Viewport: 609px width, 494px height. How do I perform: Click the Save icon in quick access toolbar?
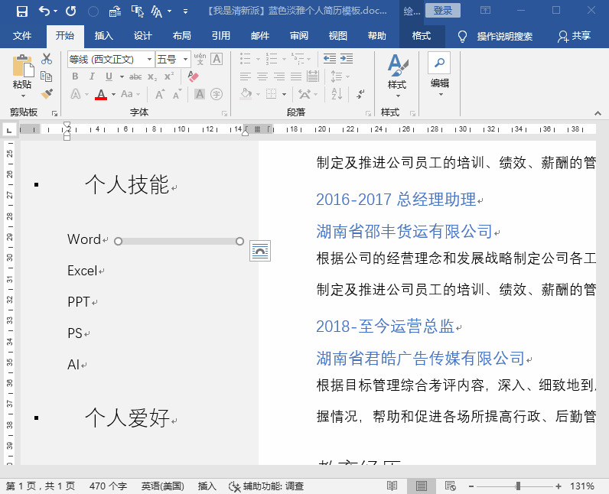[21, 11]
